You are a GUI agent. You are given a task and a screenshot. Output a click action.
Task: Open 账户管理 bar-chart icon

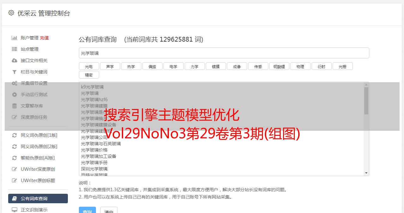pyautogui.click(x=15, y=38)
